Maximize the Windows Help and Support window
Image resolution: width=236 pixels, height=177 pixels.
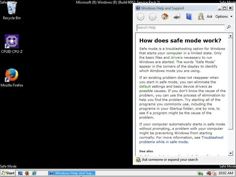coord(225,8)
